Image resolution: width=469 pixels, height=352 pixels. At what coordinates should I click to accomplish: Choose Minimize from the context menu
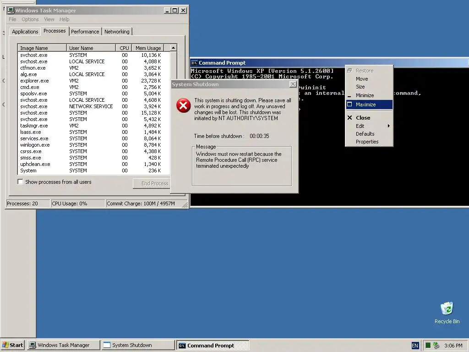369,95
